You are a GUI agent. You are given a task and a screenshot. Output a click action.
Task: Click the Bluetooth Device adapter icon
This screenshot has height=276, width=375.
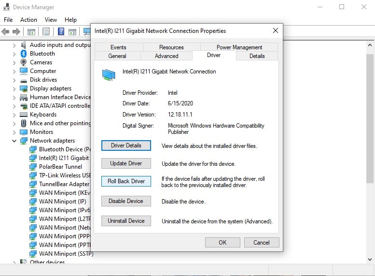point(33,149)
